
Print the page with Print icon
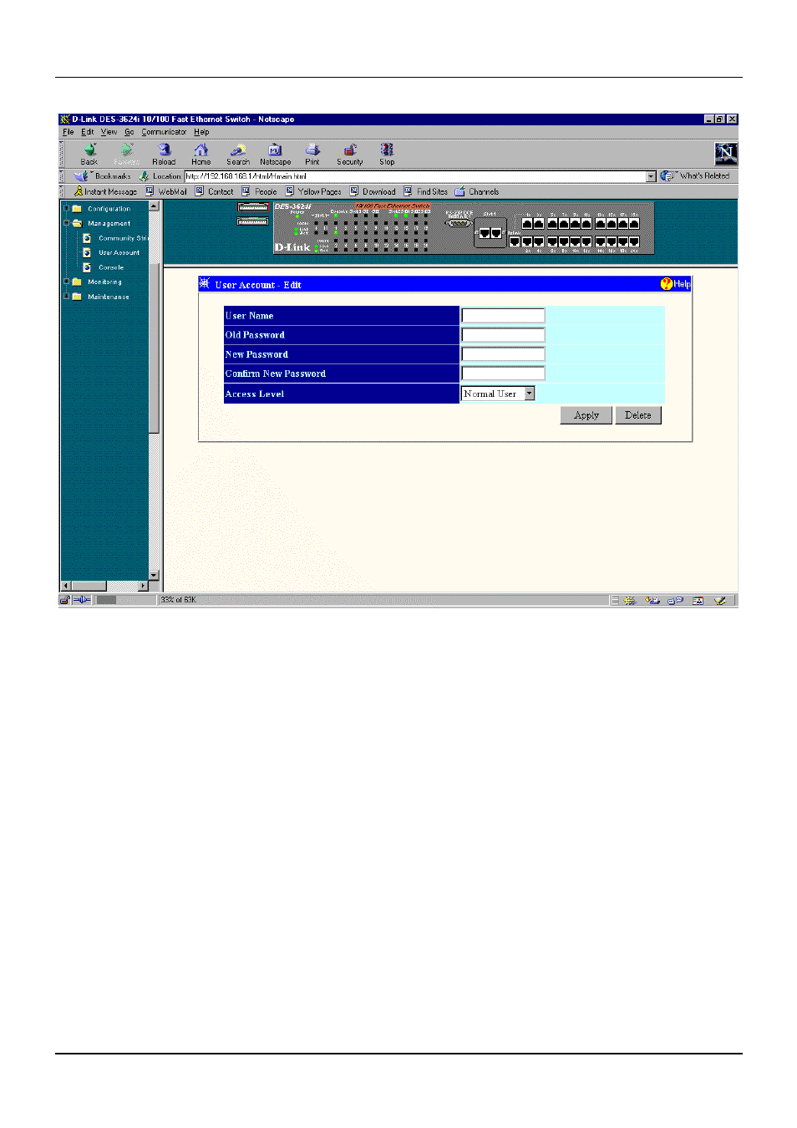[312, 150]
